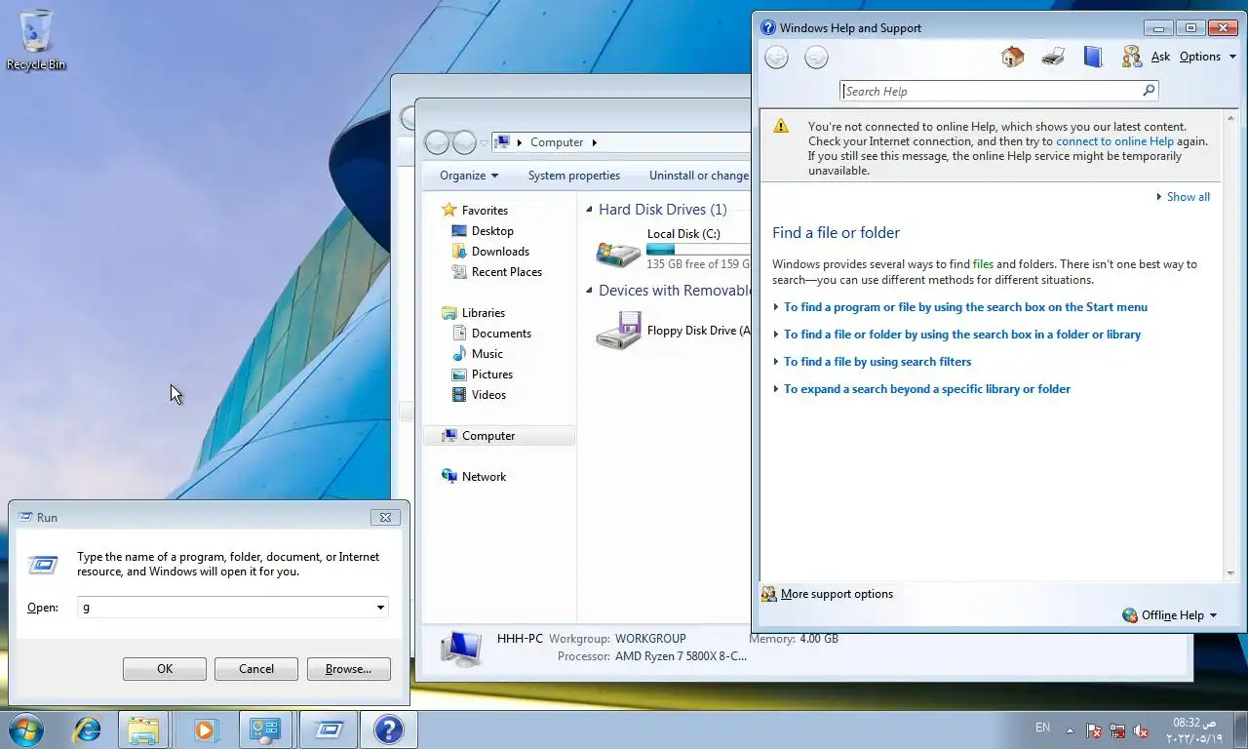The height and width of the screenshot is (749, 1248).
Task: Expand To find a file using filters
Action: tap(877, 362)
